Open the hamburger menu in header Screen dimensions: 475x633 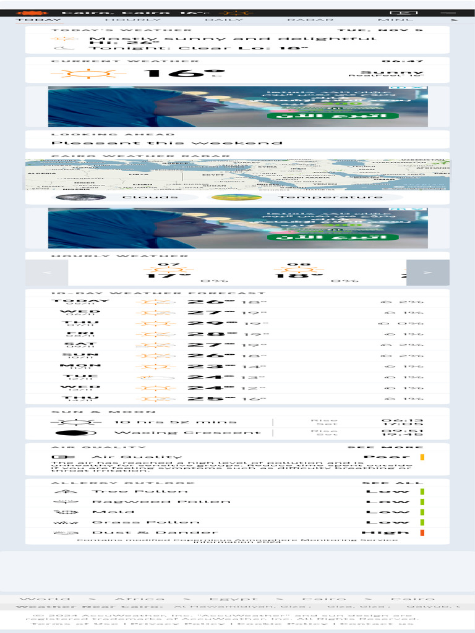[448, 13]
